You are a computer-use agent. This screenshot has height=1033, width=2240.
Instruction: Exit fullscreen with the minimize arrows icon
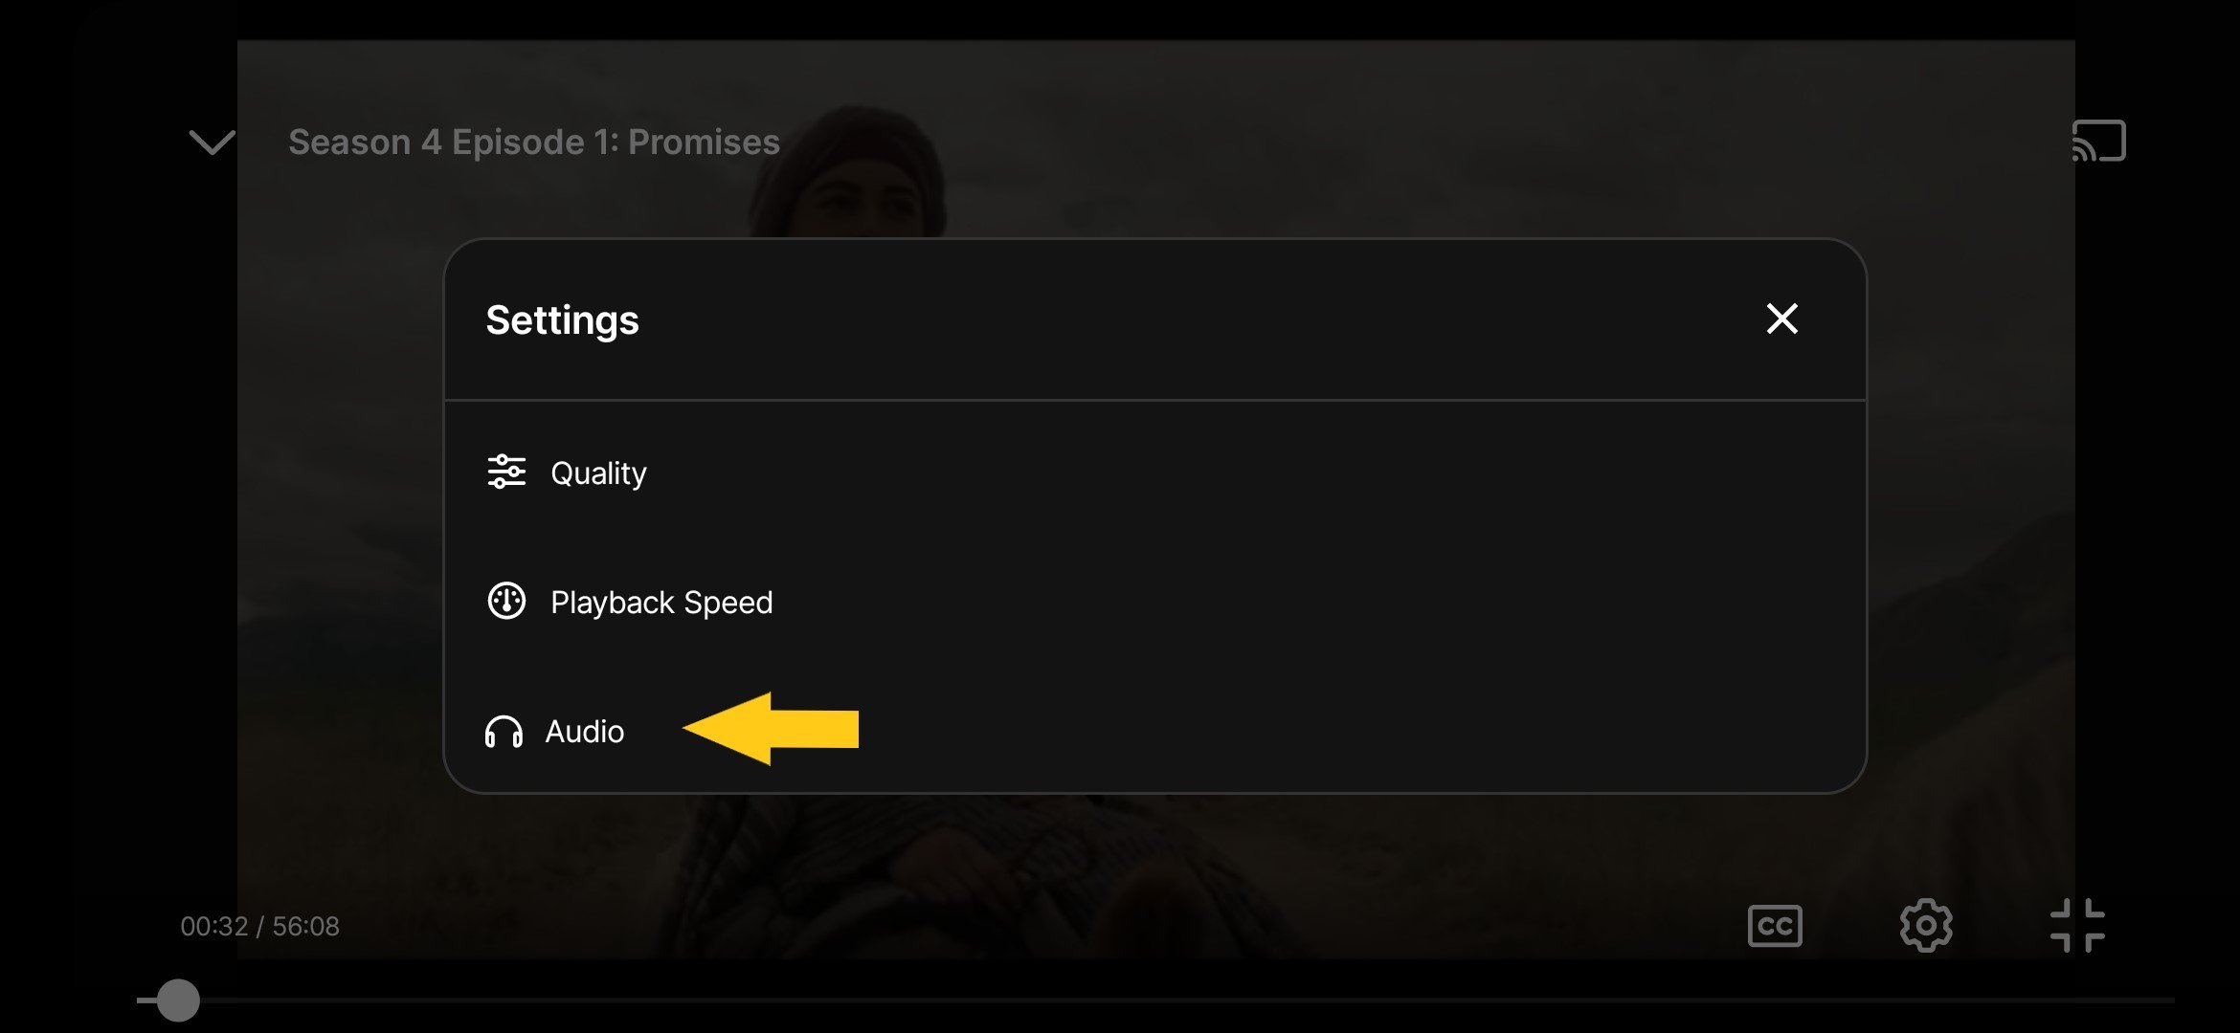[2077, 925]
